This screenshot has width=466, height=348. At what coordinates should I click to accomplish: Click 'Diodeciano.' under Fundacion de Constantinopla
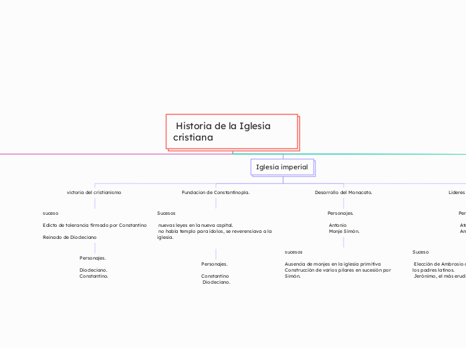pos(217,282)
